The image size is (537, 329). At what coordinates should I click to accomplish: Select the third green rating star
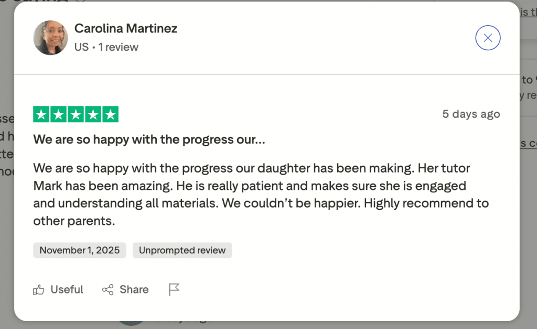(x=75, y=114)
